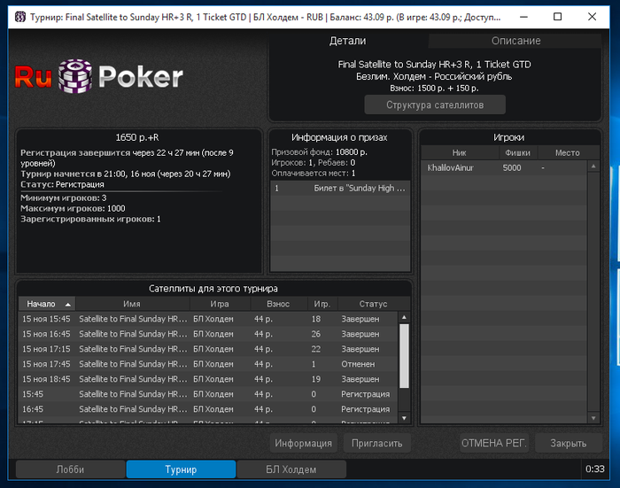The image size is (620, 488).
Task: Select the 16:45 satellite with Регистрация status
Action: point(208,409)
